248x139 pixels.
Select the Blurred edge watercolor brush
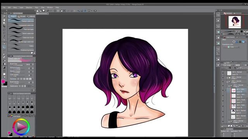tap(21, 41)
